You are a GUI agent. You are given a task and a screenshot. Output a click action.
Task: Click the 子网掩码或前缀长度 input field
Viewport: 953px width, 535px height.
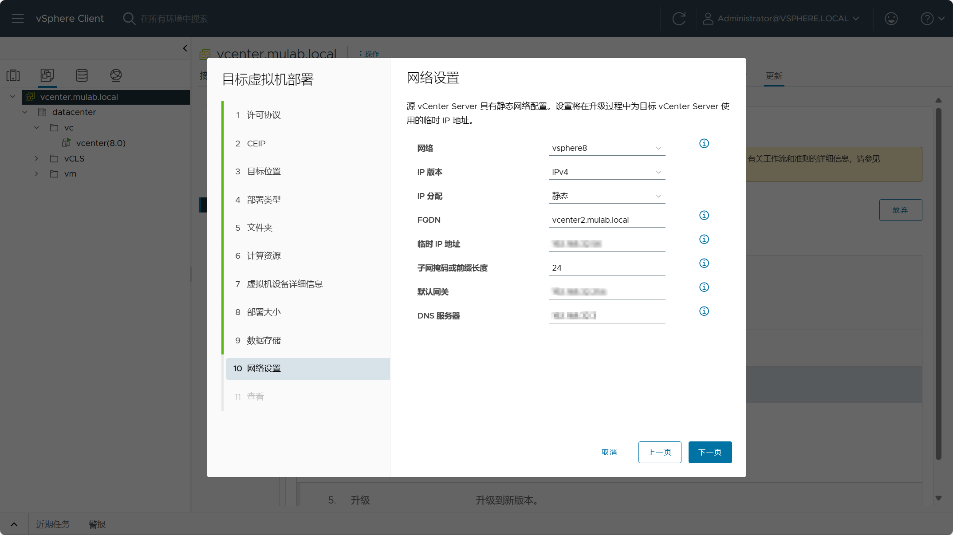(606, 268)
